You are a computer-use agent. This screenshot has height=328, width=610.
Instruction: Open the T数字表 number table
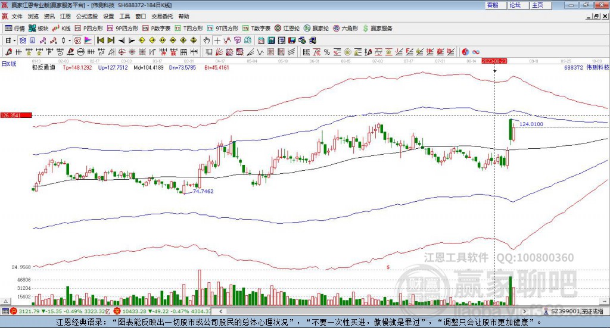coord(257,28)
